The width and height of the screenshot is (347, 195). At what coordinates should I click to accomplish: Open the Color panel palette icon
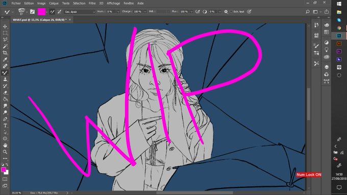click(327, 25)
